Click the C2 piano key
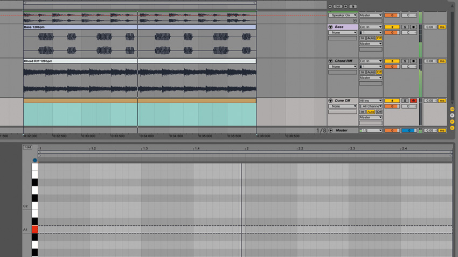The height and width of the screenshot is (257, 458). [x=35, y=206]
